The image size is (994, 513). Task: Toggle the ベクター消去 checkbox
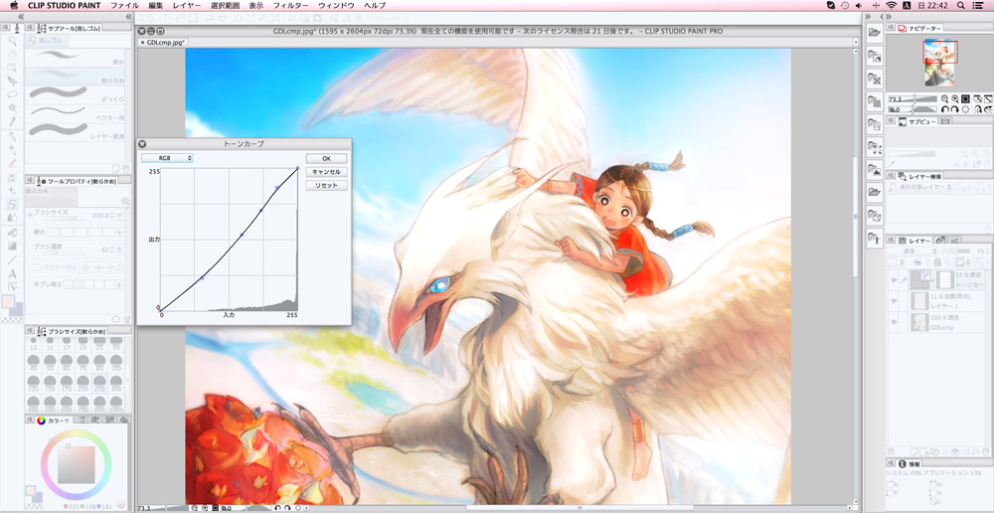(37, 267)
